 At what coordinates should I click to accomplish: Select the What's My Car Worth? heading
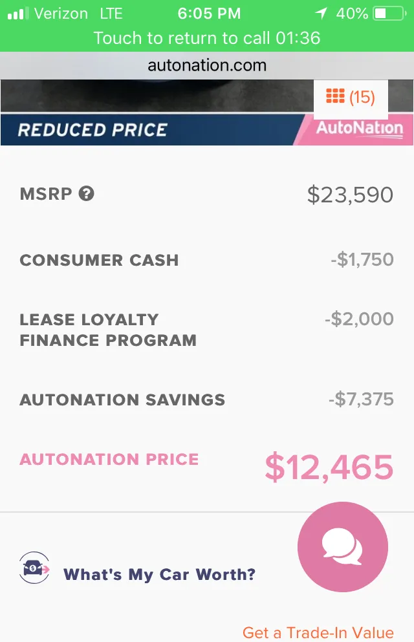[159, 574]
